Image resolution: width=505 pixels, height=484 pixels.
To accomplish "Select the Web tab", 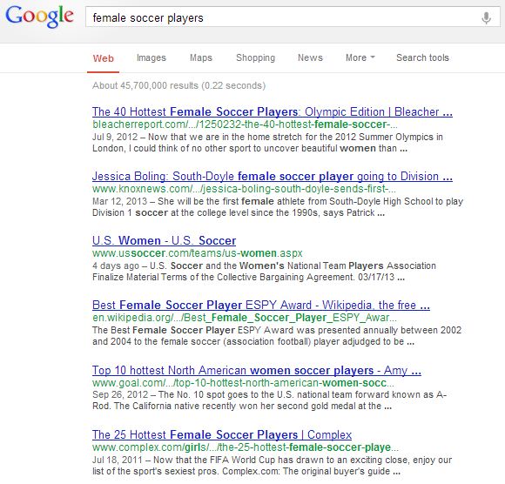I will pos(103,58).
